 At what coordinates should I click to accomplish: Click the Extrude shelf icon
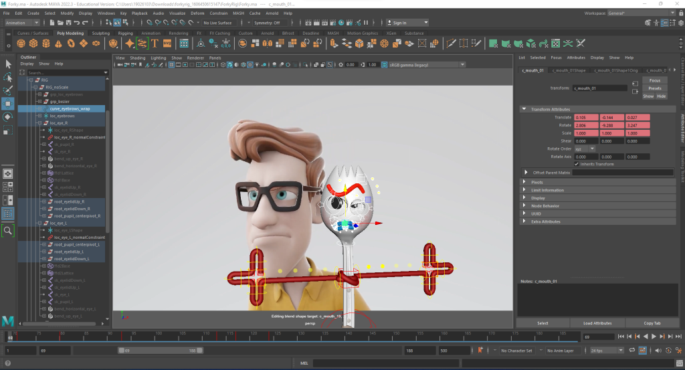(334, 43)
